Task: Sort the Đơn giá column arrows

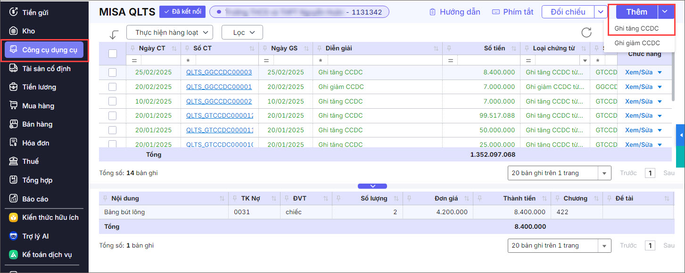Action: point(466,199)
